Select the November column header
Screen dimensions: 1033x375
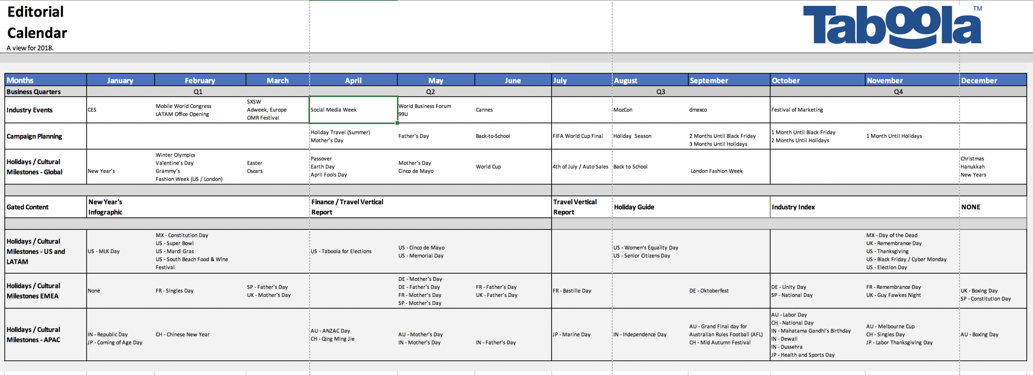[x=912, y=80]
